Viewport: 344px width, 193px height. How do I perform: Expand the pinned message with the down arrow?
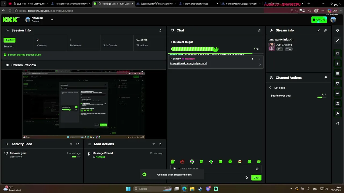[260, 65]
